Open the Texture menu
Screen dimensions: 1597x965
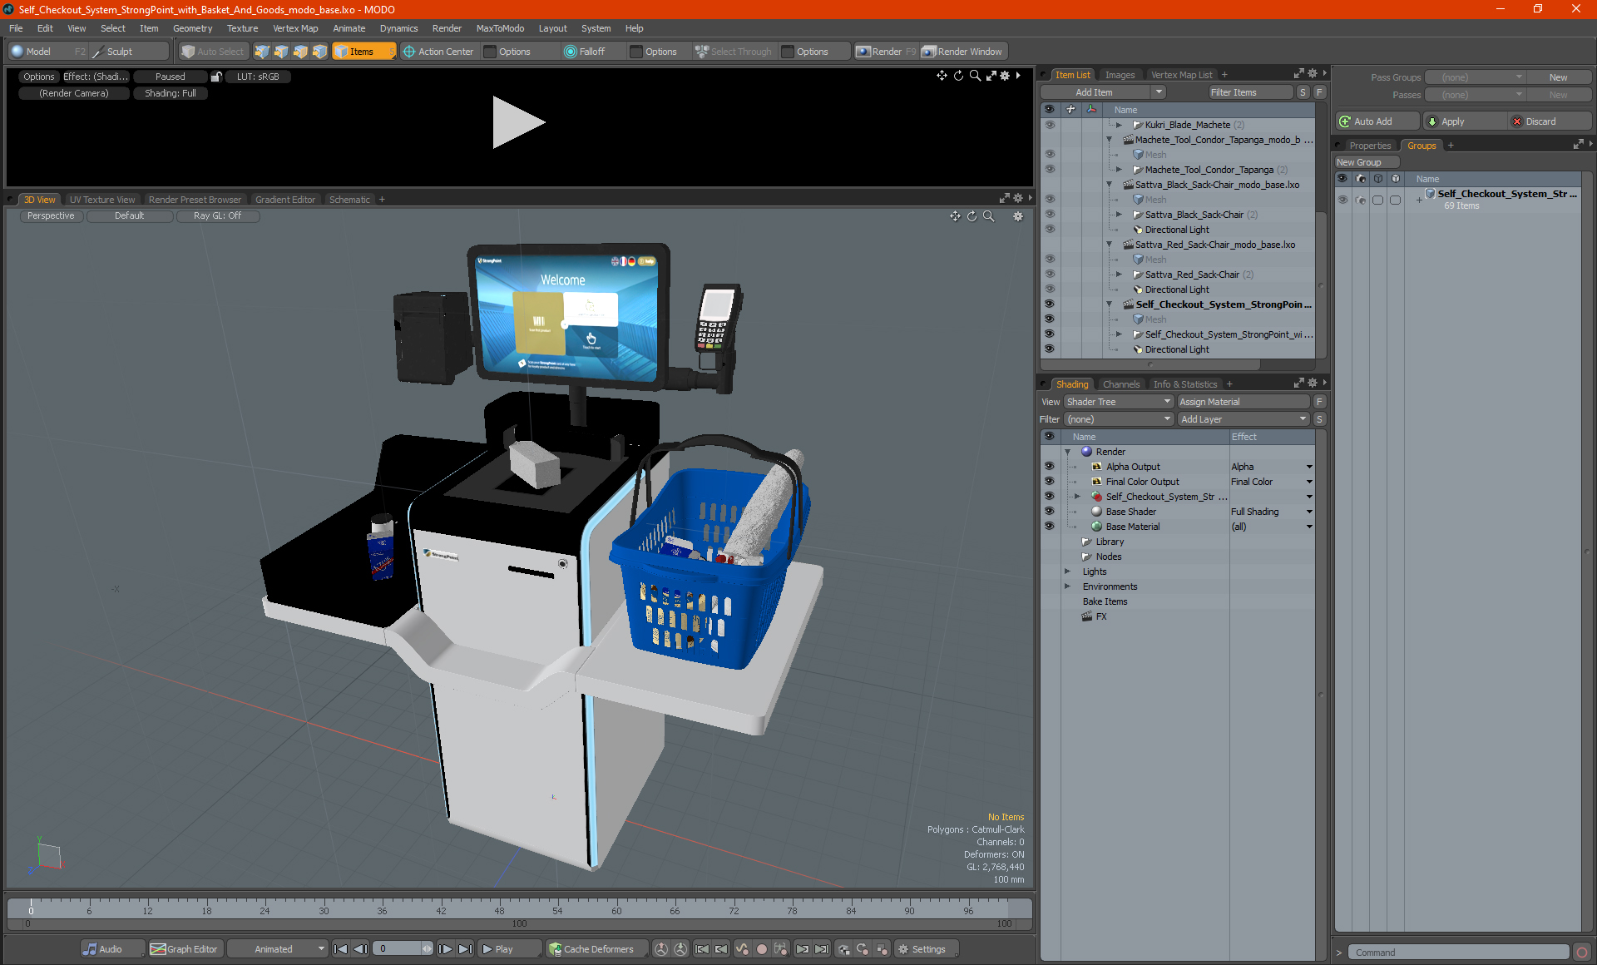coord(242,28)
